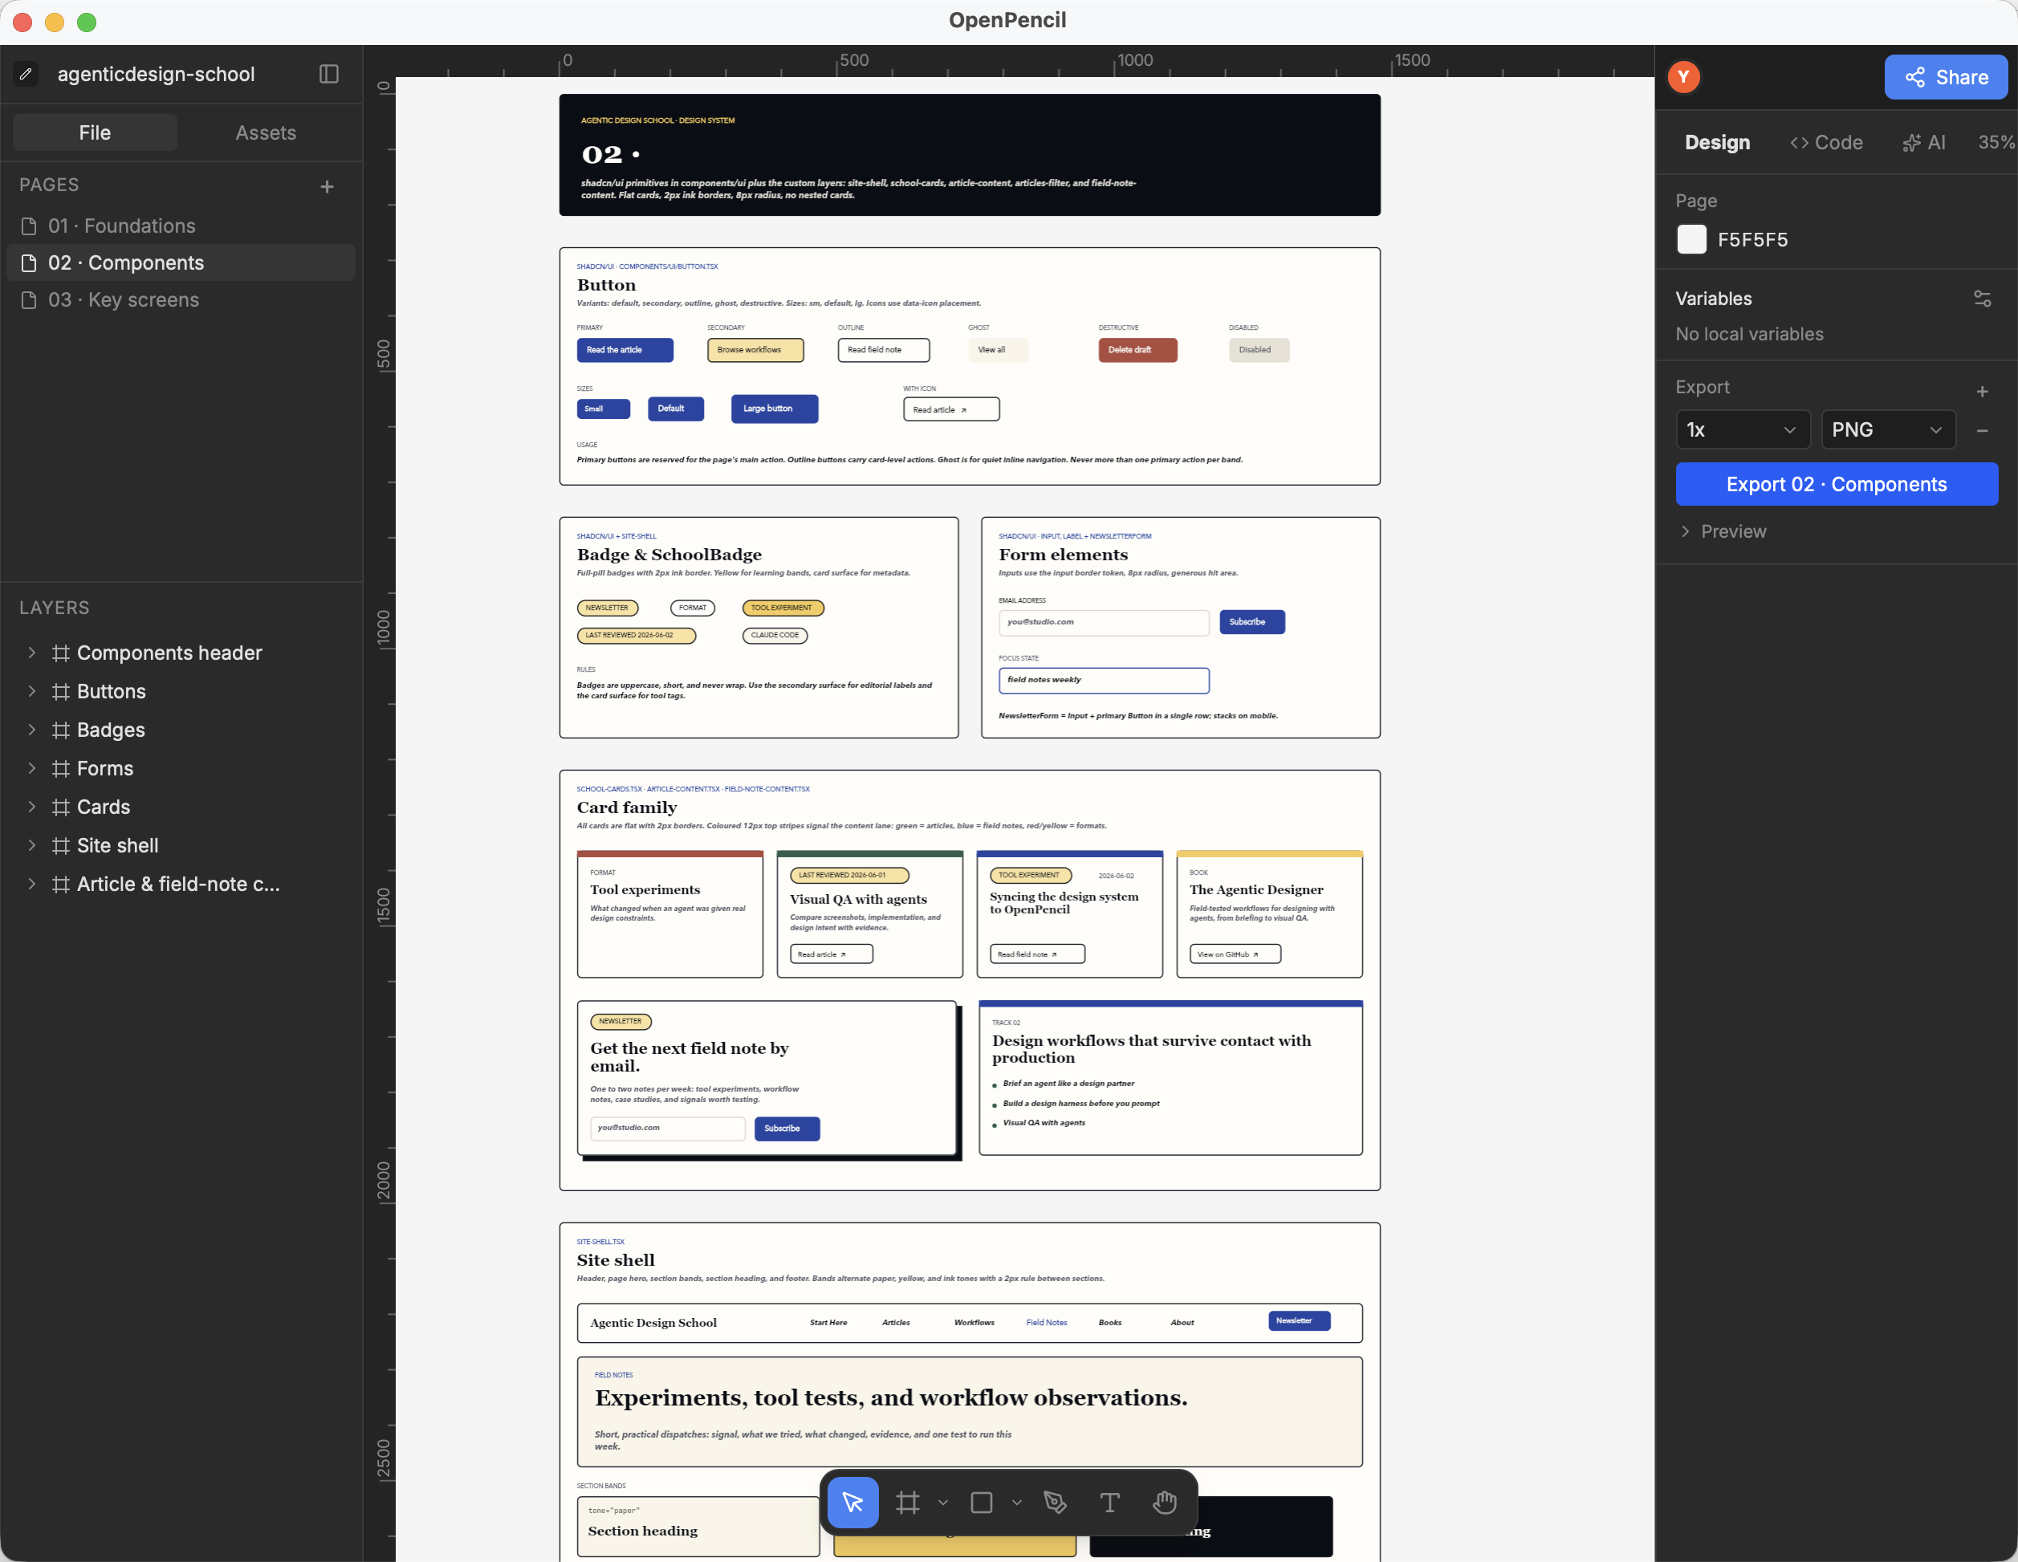Image resolution: width=2018 pixels, height=1562 pixels.
Task: Click the Browse workflows secondary button
Action: point(756,350)
